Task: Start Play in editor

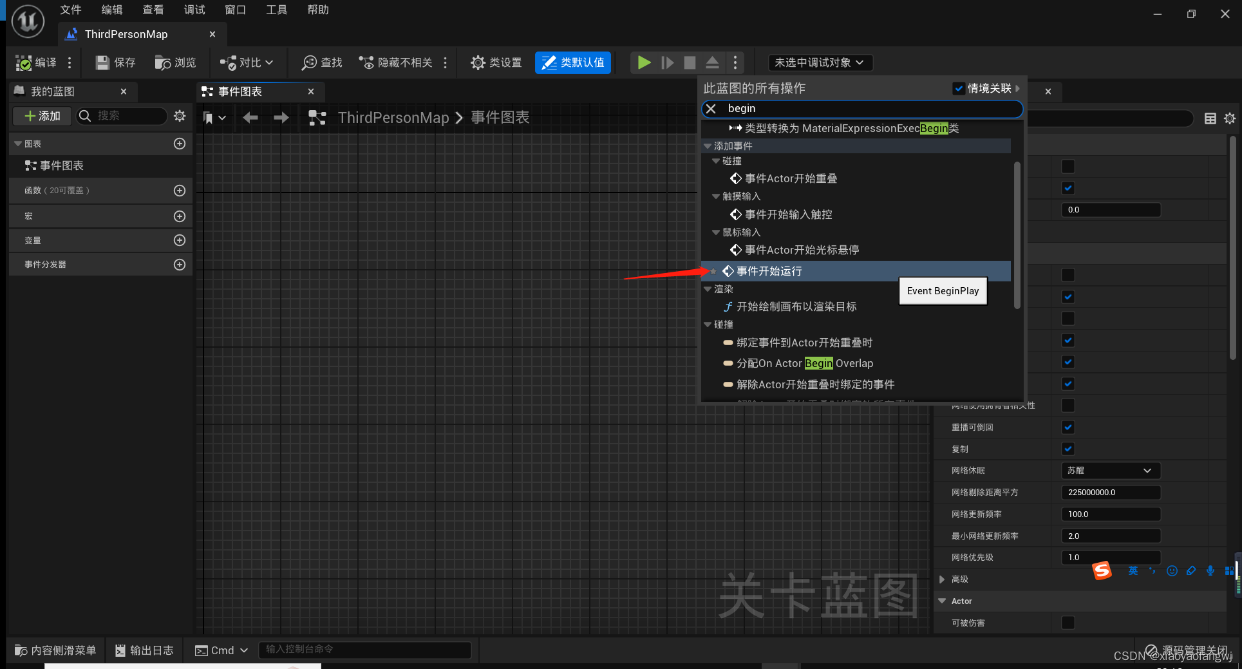Action: coord(644,62)
